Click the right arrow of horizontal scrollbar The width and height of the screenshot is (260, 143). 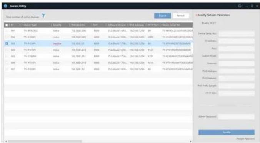(191, 141)
